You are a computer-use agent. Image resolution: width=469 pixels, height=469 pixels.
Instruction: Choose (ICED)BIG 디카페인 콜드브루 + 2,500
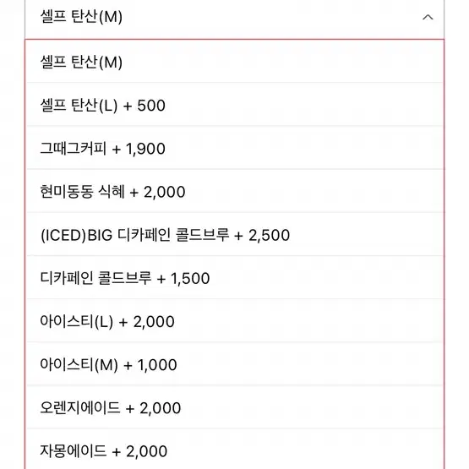tap(235, 235)
